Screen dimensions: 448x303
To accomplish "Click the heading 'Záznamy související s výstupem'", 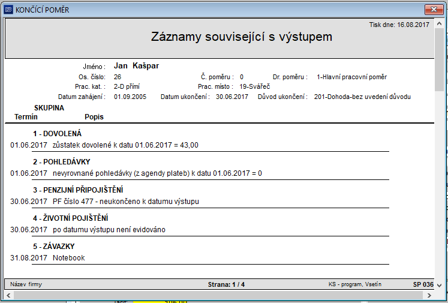I will pos(242,37).
